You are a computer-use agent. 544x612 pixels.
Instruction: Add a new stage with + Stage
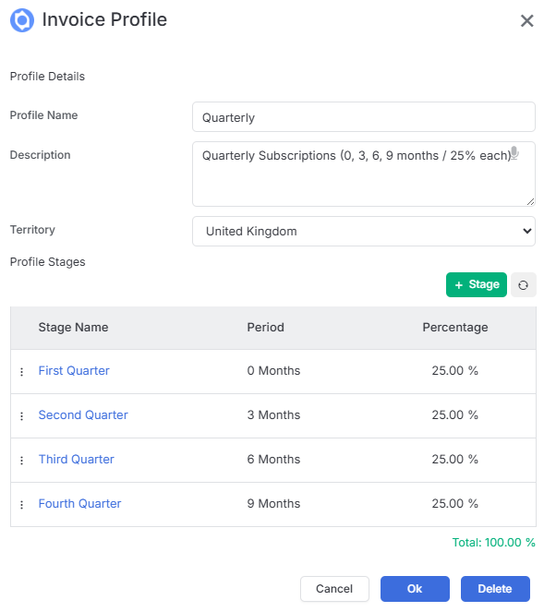[x=476, y=285]
